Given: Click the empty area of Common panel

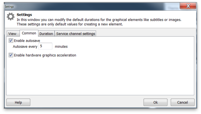Looking at the screenshot, I should 100,77.
